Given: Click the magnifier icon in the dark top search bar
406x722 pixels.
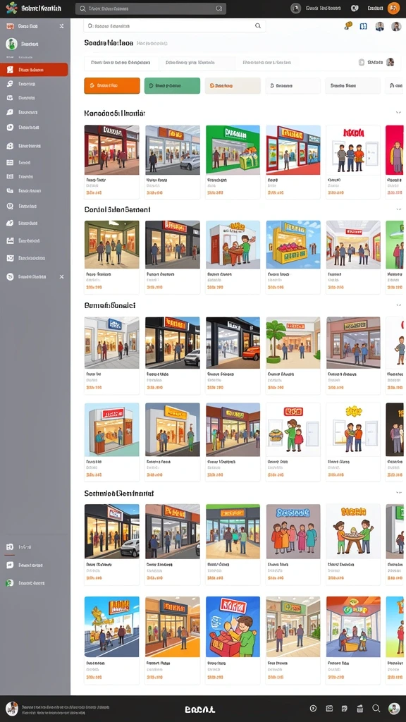Looking at the screenshot, I should coord(83,8).
